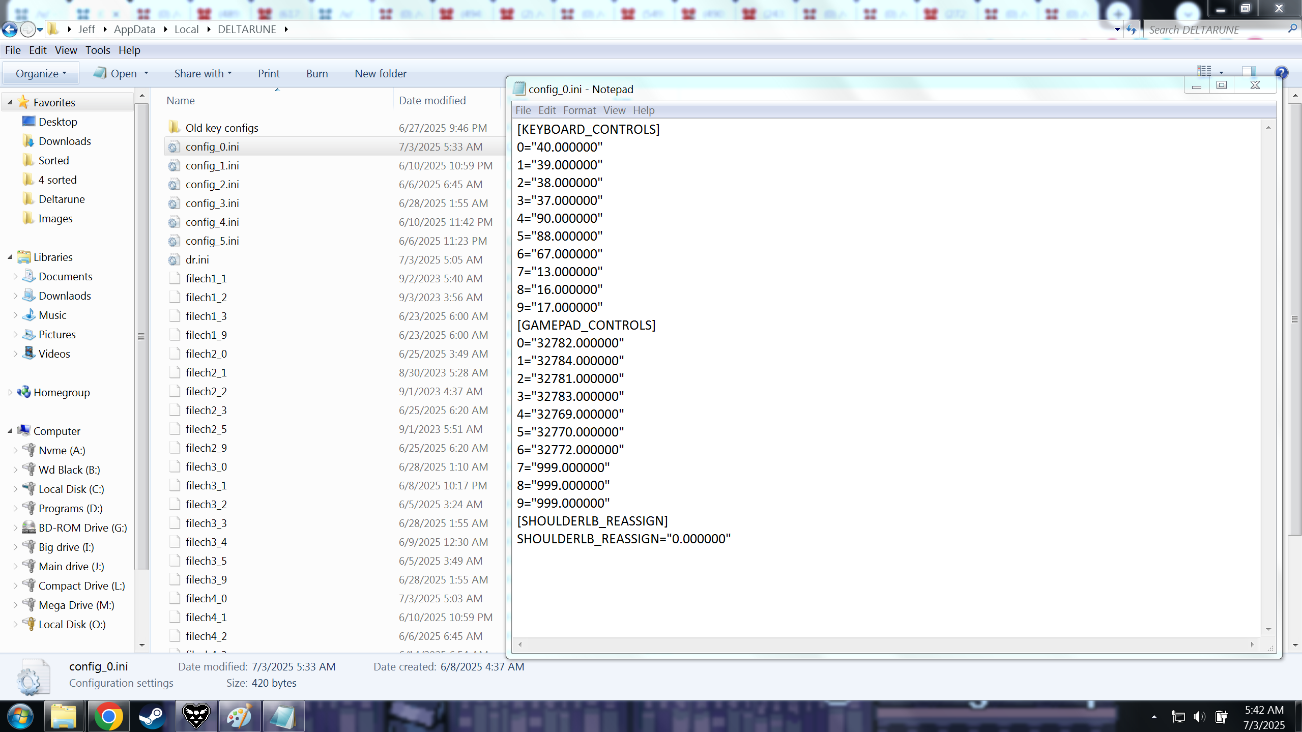Viewport: 1302px width, 732px height.
Task: Collapse the Libraries tree section
Action: click(10, 257)
